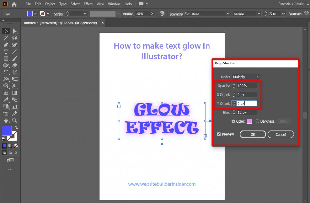The height and width of the screenshot is (203, 310).
Task: Choose the Rectangle tool
Action: [6, 58]
